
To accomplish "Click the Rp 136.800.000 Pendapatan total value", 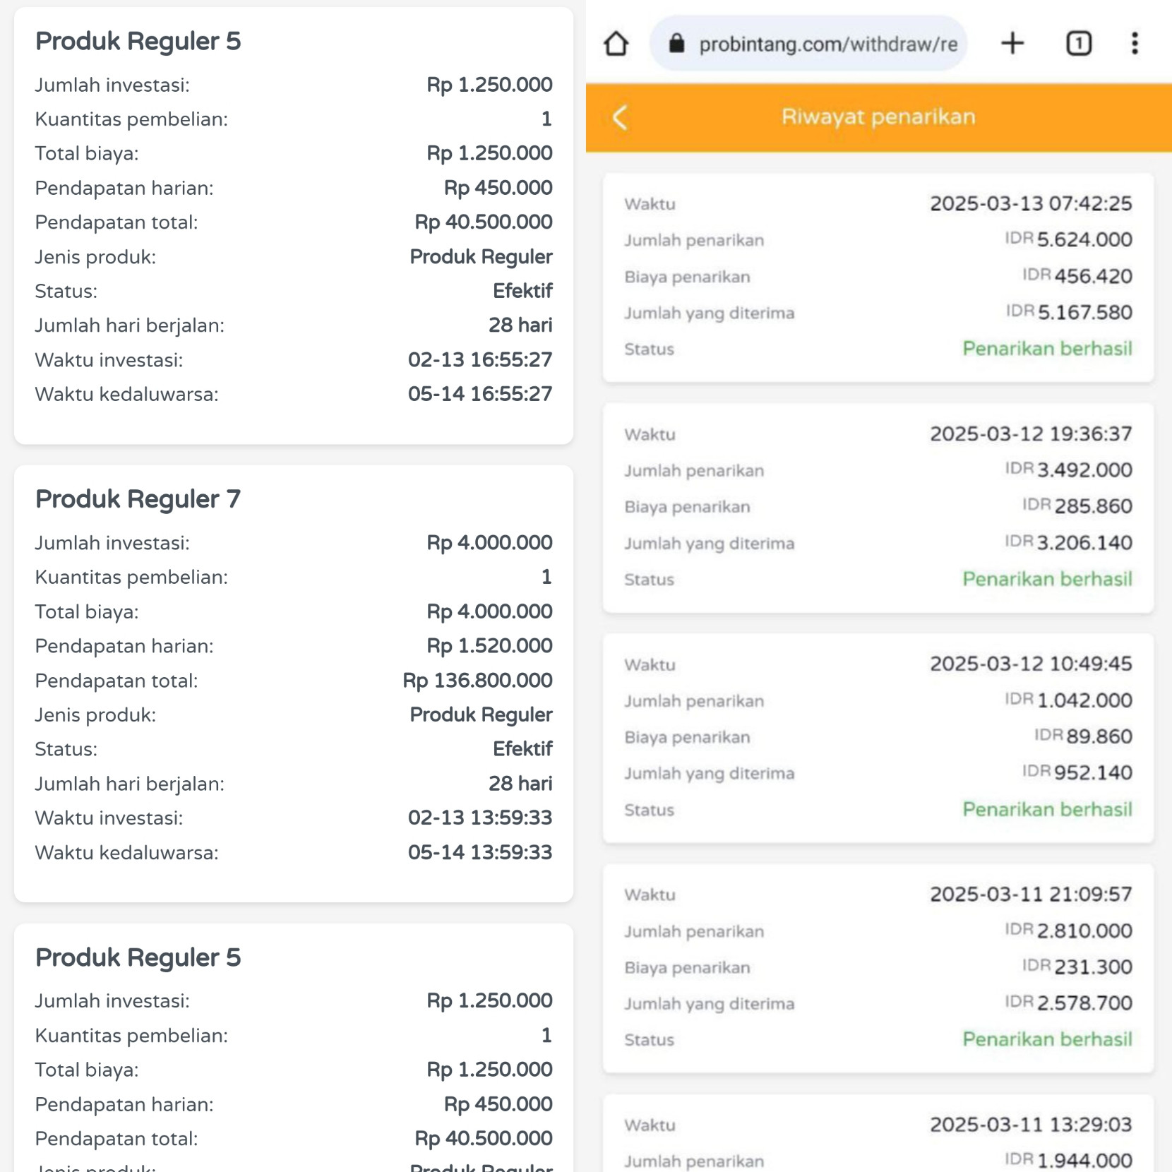I will click(477, 681).
